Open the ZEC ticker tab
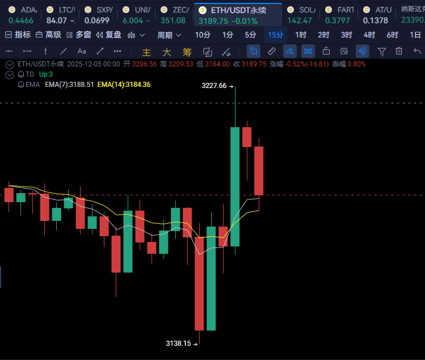 tap(175, 15)
